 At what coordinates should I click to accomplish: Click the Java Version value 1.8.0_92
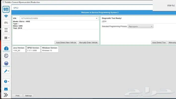point(17,51)
